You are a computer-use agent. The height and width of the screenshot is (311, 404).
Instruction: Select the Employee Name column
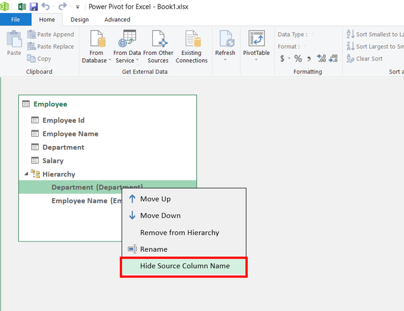pos(108,134)
